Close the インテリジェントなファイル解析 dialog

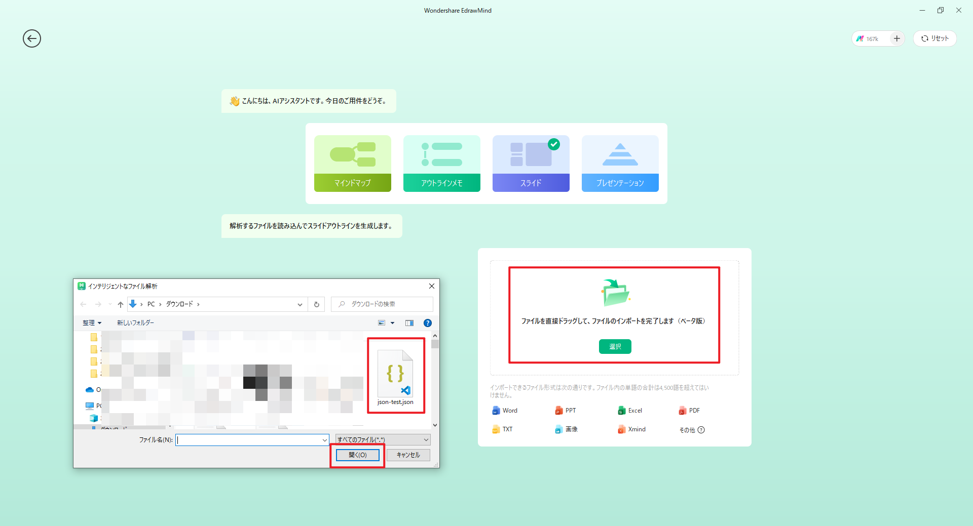[432, 286]
